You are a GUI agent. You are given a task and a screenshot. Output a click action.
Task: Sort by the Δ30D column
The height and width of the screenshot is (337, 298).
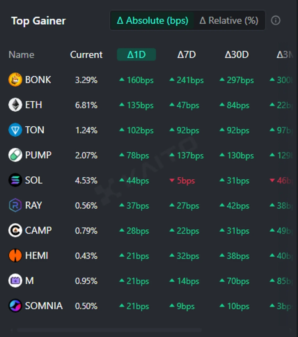tap(237, 55)
